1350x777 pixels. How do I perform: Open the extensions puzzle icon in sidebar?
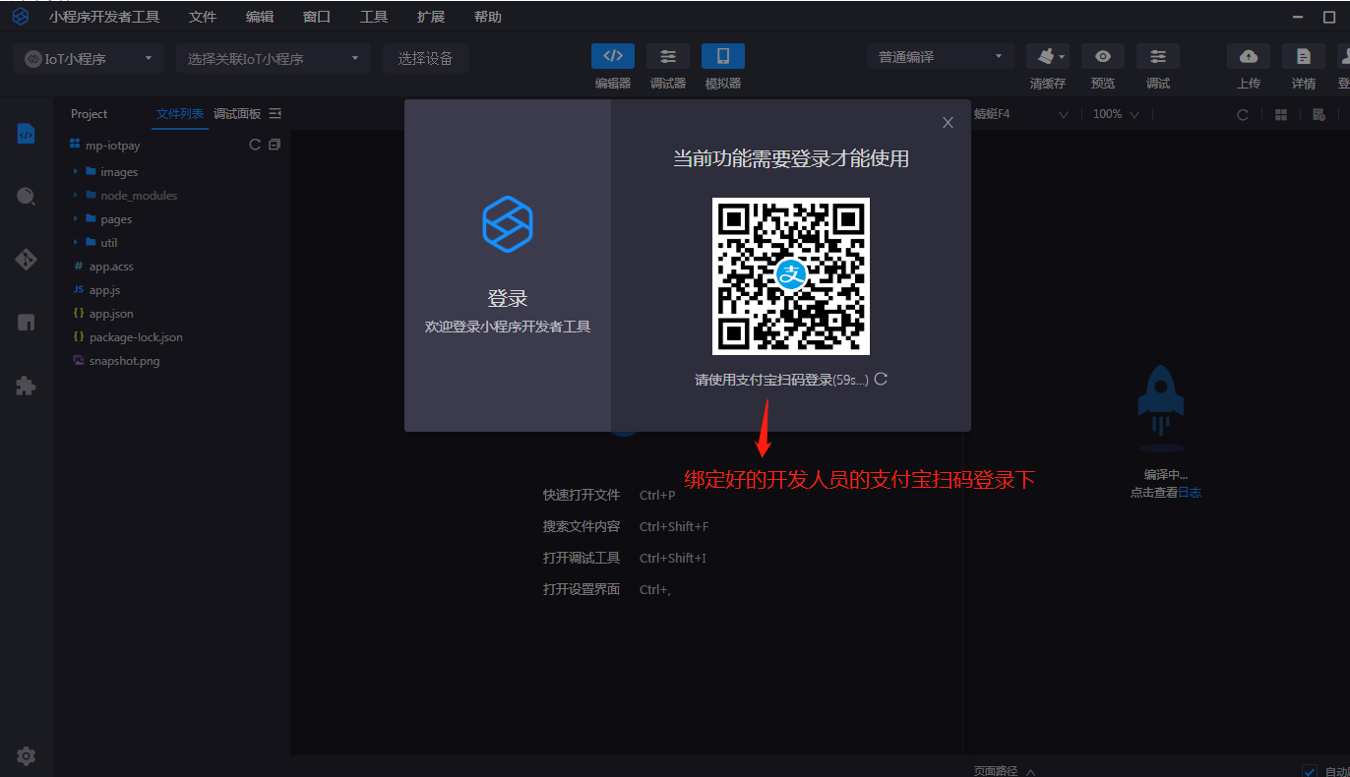(x=27, y=386)
